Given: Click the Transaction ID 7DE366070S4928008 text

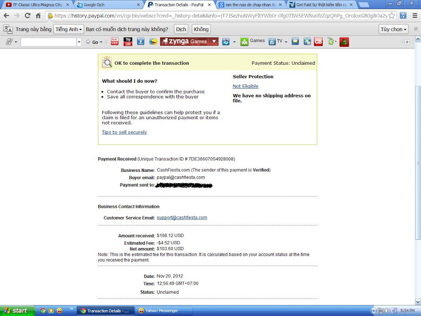Looking at the screenshot, I should point(211,159).
